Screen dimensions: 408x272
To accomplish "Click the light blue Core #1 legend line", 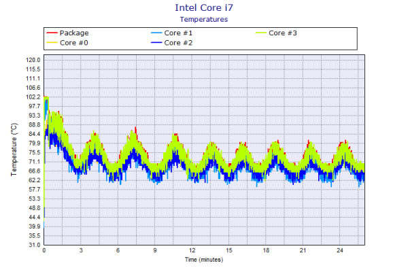I will pos(156,33).
